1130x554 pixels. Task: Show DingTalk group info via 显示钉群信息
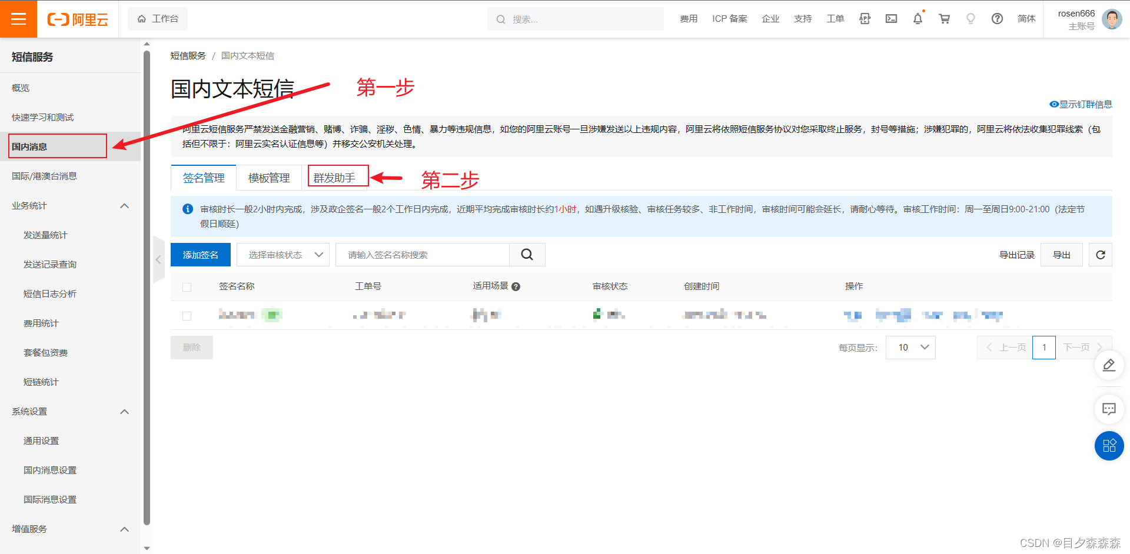(x=1081, y=104)
